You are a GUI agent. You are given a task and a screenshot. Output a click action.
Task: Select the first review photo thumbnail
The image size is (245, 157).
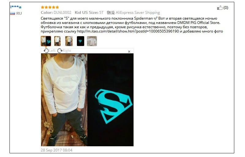tap(46, 41)
